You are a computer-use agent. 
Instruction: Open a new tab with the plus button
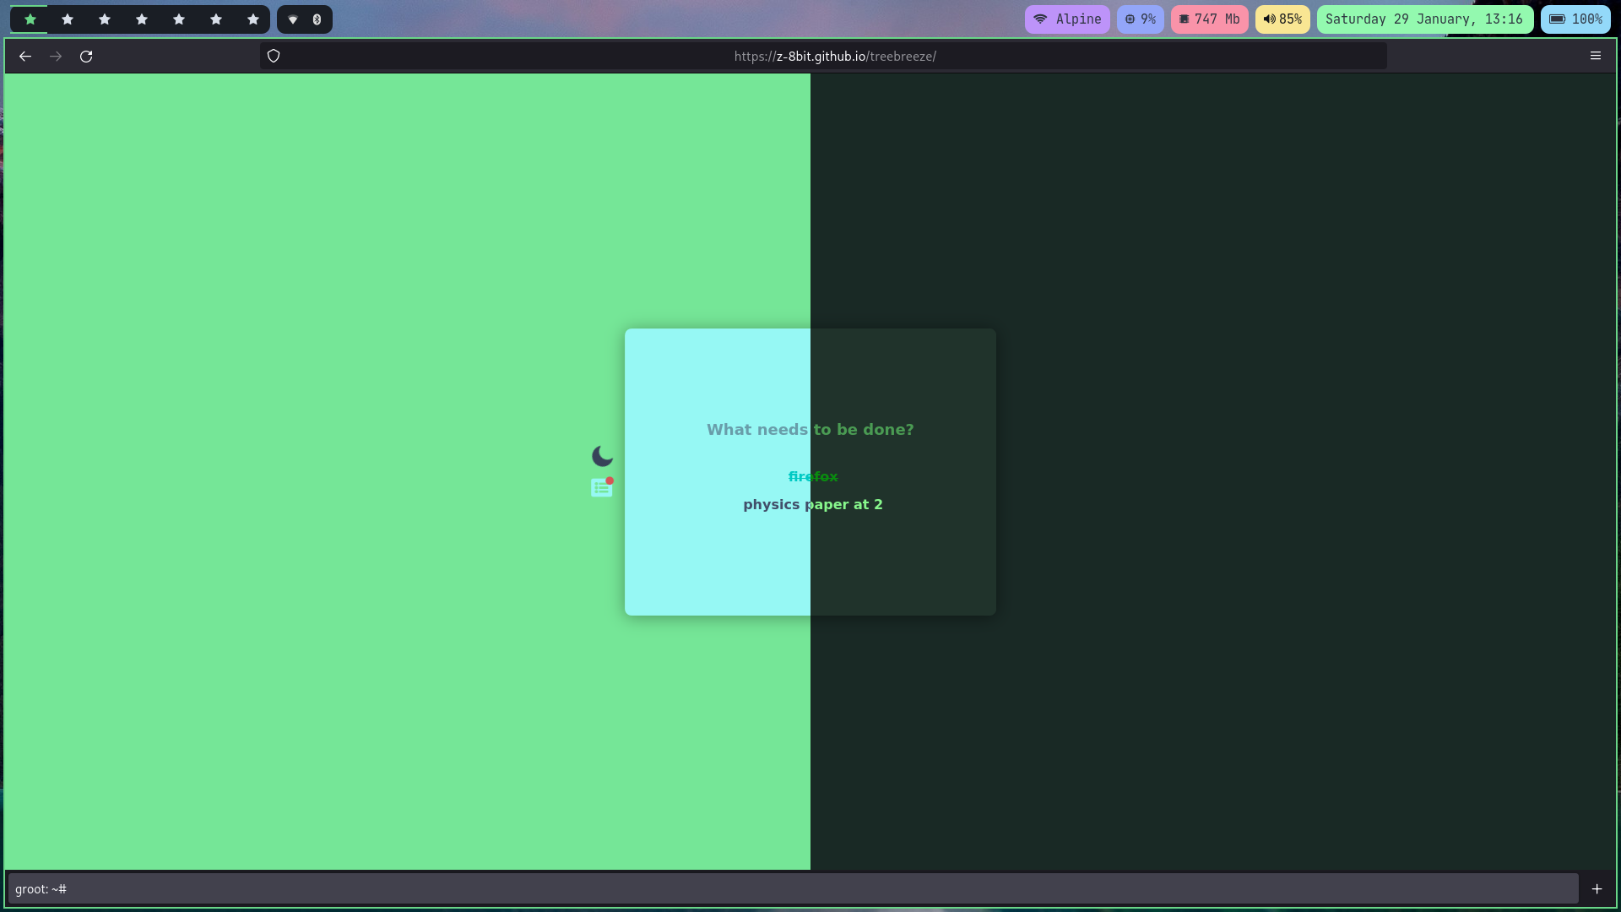1597,888
